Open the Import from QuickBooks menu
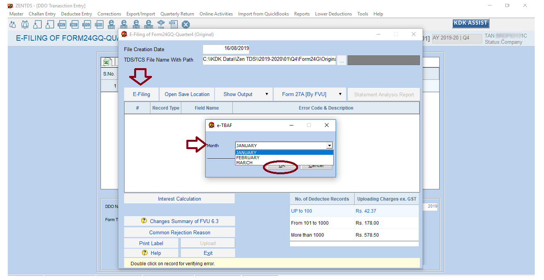Image resolution: width=544 pixels, height=280 pixels. pos(263,14)
